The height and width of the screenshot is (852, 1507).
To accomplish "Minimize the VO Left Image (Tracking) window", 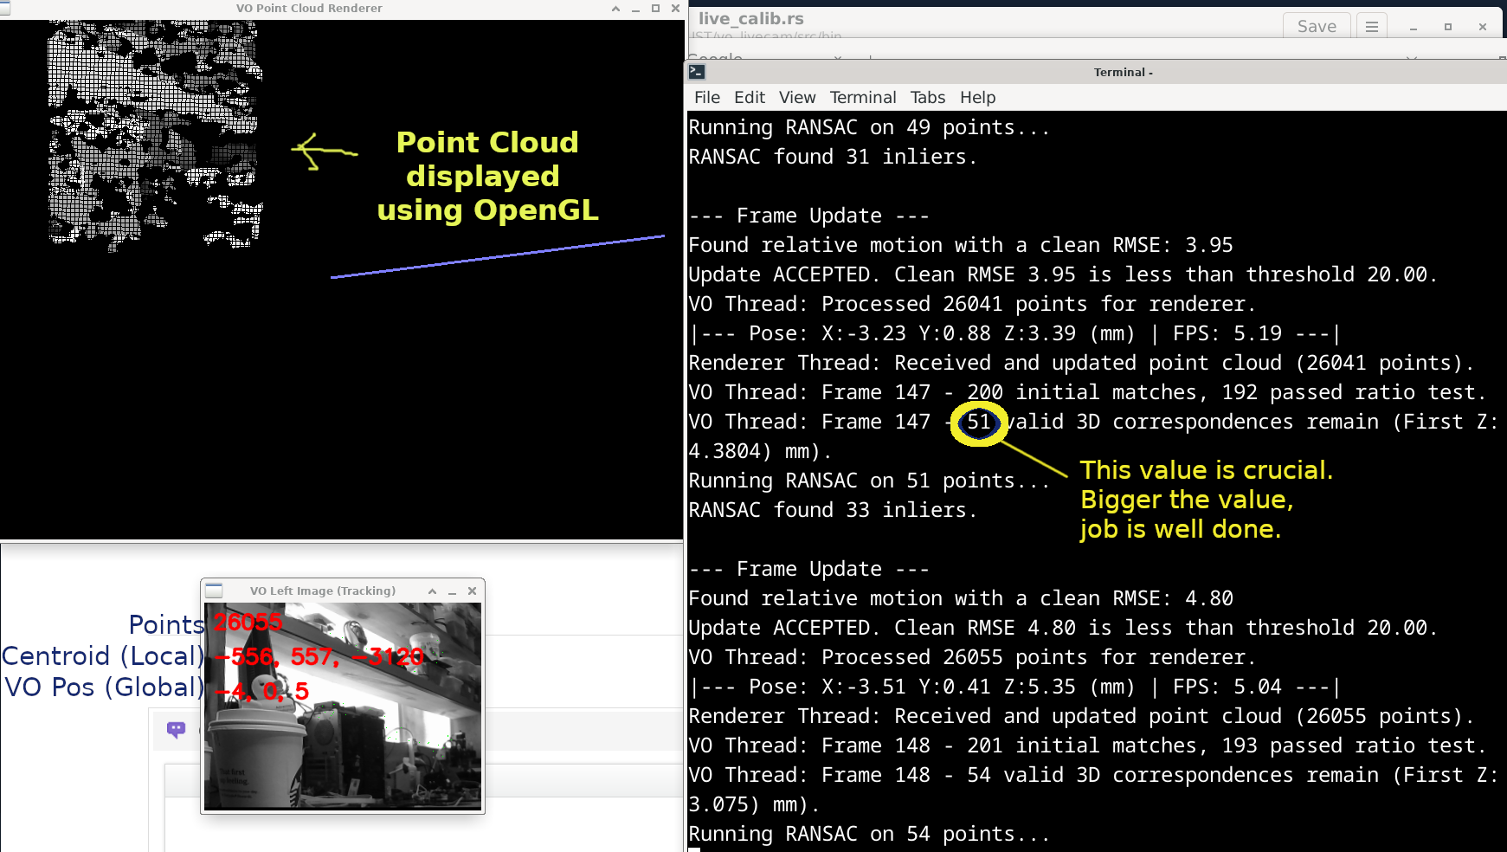I will coord(452,591).
